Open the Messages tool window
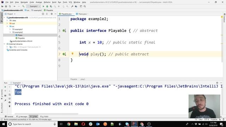The image size is (226, 127). coord(22,116)
